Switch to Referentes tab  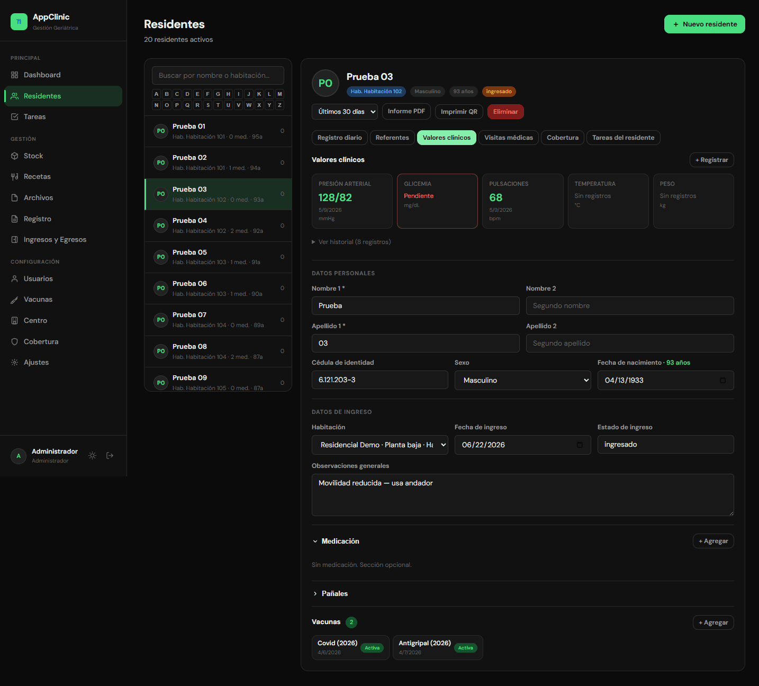coord(392,138)
